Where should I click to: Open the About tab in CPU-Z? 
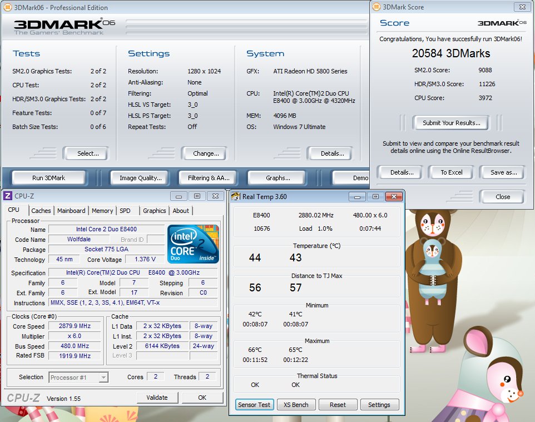pyautogui.click(x=181, y=211)
